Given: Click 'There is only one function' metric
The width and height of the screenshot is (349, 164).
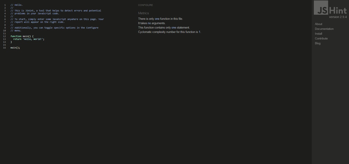Looking at the screenshot, I should [161, 19].
